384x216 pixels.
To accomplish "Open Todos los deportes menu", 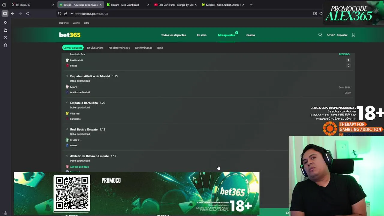I will coord(173,35).
